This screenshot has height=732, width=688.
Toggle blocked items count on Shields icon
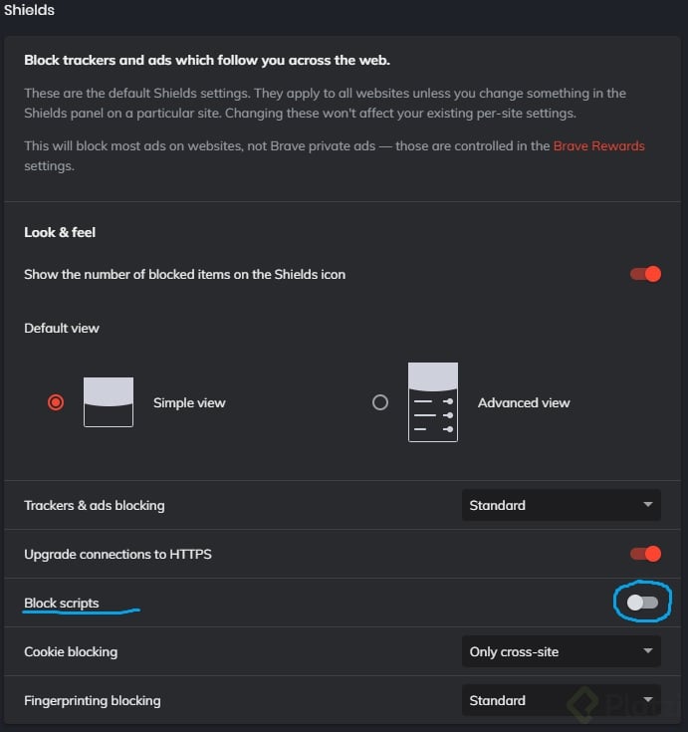[645, 274]
